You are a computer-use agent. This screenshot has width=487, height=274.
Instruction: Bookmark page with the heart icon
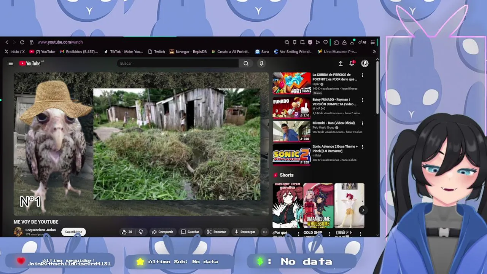tap(325, 42)
